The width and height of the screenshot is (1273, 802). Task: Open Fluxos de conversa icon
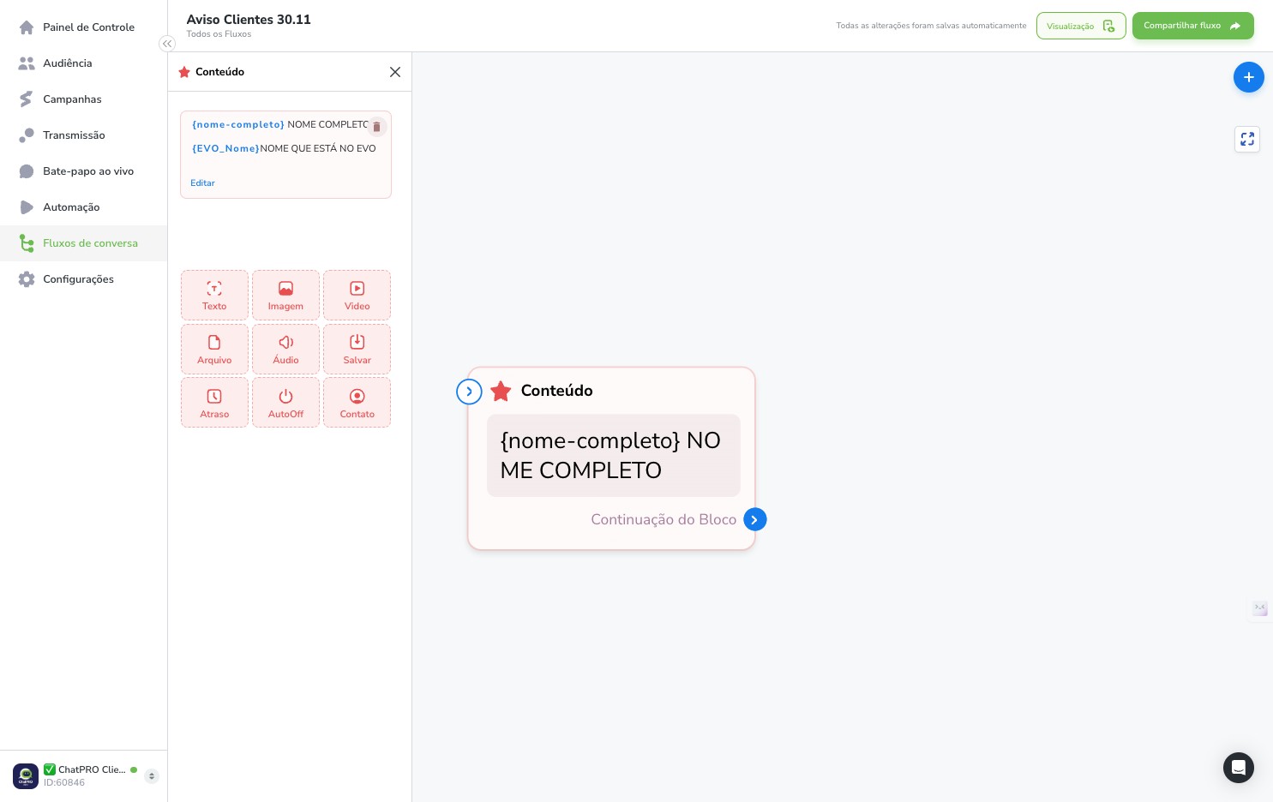[x=27, y=243]
